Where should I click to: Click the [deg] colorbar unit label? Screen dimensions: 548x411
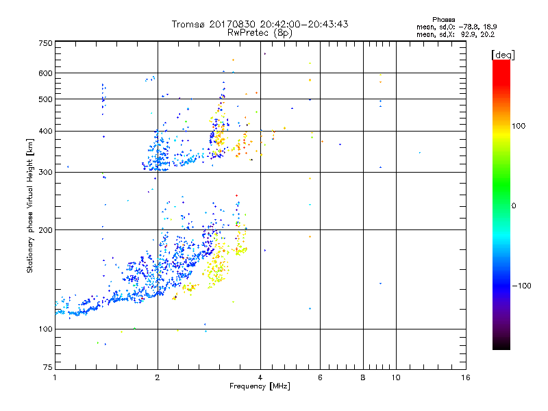[503, 55]
